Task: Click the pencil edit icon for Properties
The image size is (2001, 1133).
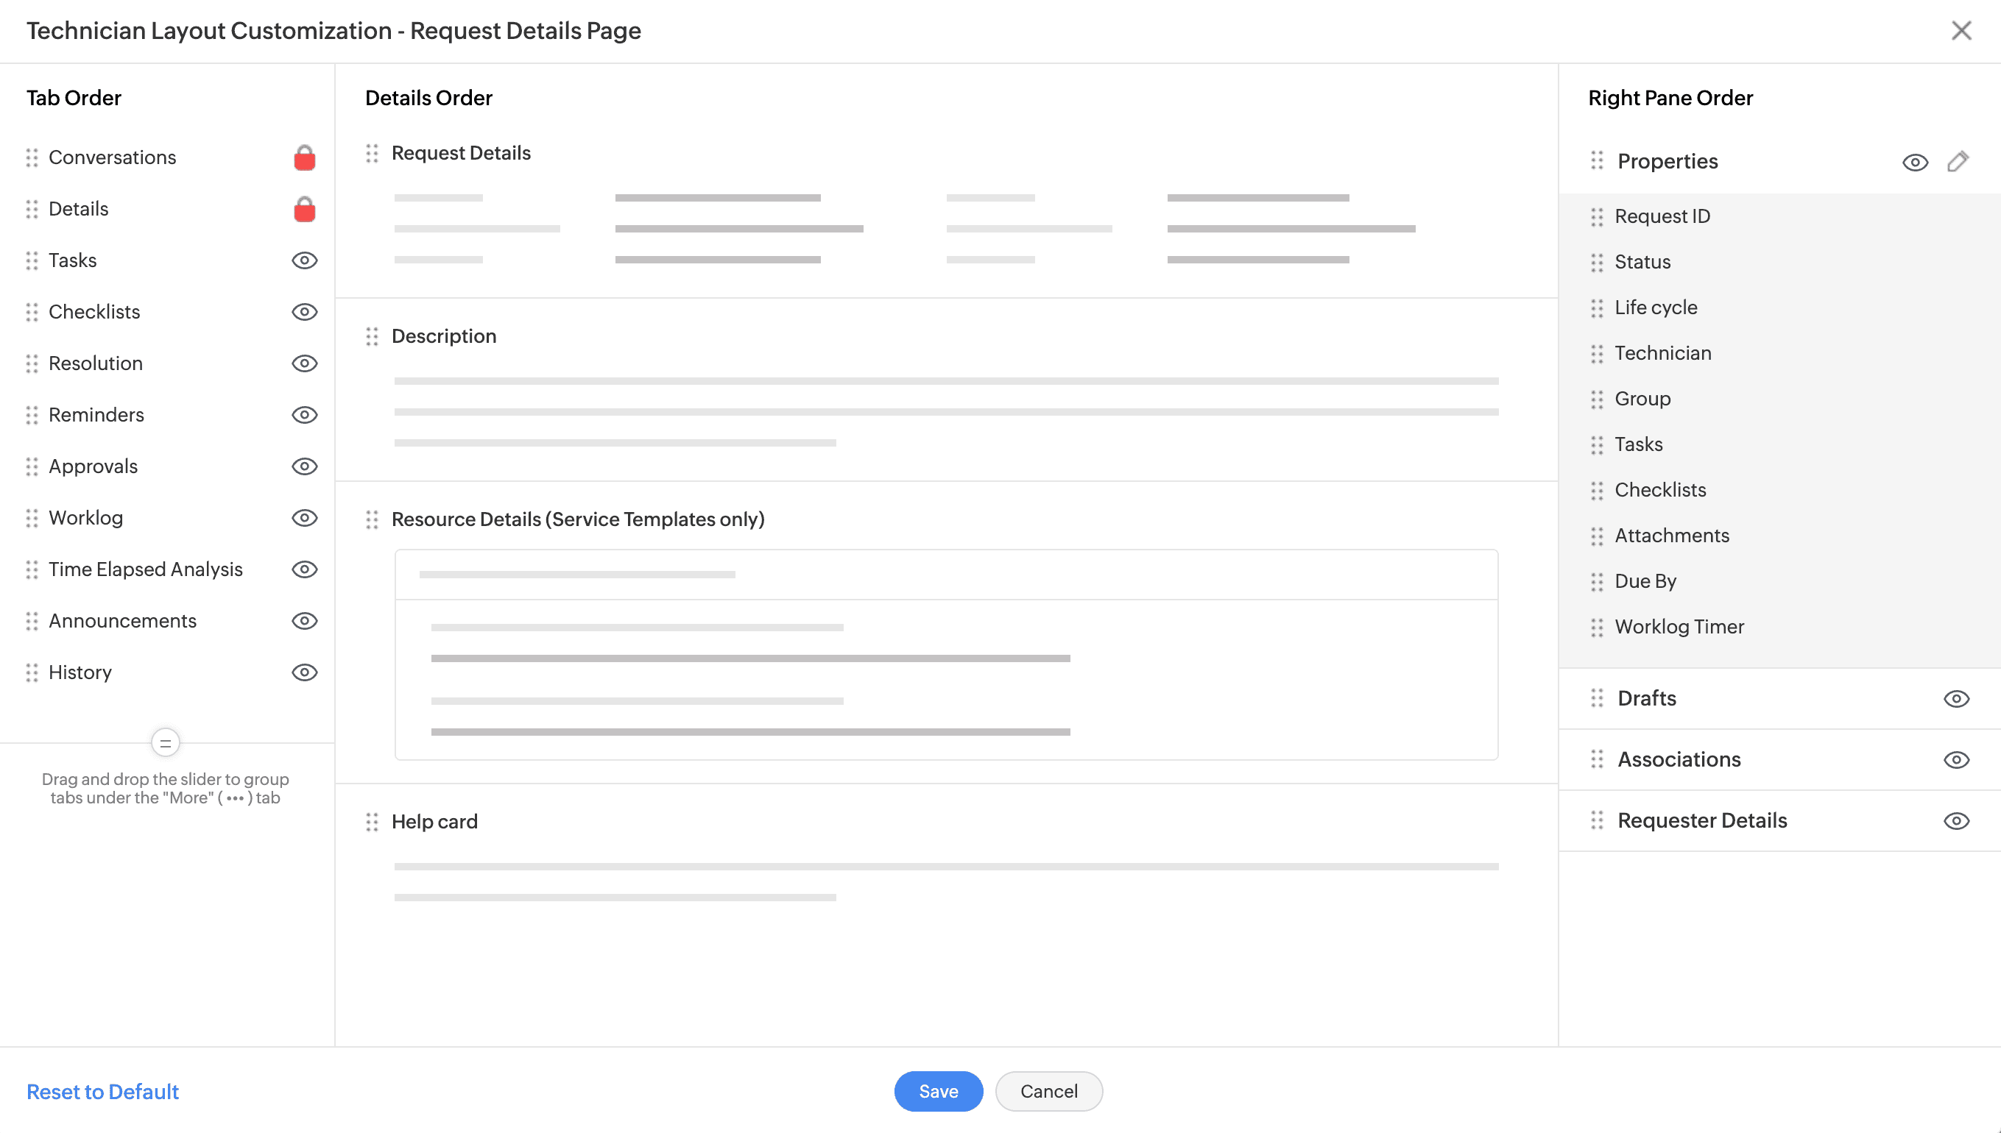Action: (x=1958, y=162)
